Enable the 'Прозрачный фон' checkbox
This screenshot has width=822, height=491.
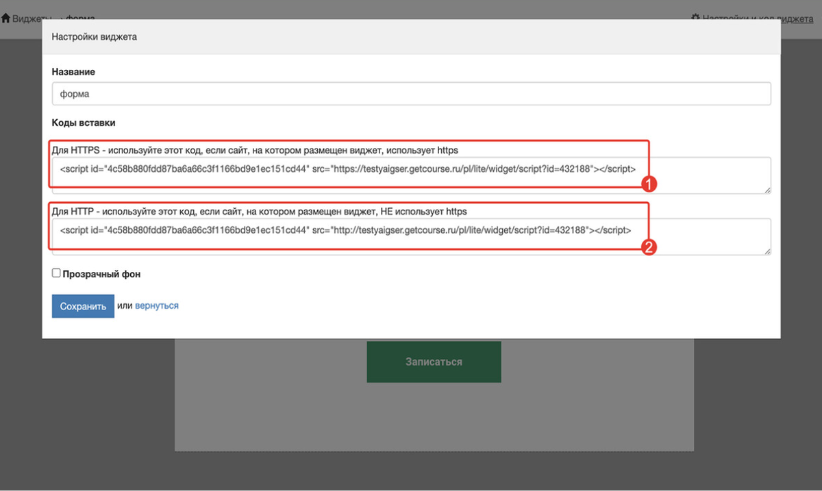click(56, 273)
